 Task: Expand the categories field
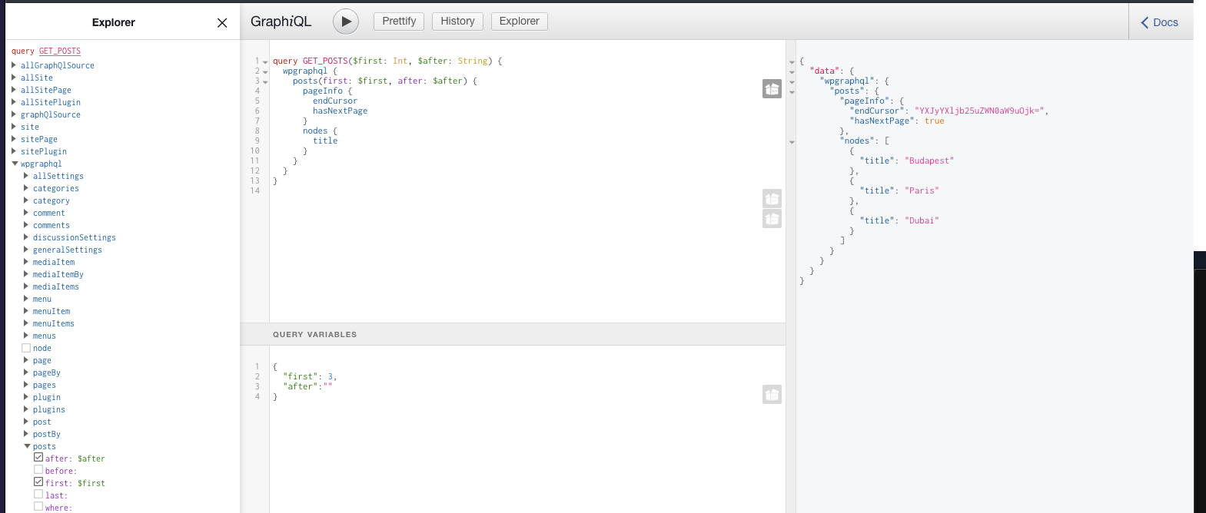click(x=26, y=188)
